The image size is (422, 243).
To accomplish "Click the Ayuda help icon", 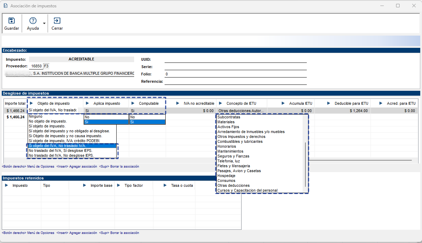I will coord(33,21).
